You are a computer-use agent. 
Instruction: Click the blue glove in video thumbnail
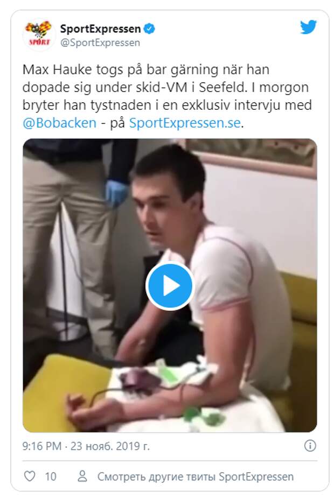pyautogui.click(x=117, y=193)
